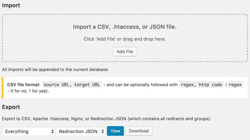Click the 'Import a CSV, .htaccess, or JSON file' title
This screenshot has height=140, width=250.
(125, 27)
